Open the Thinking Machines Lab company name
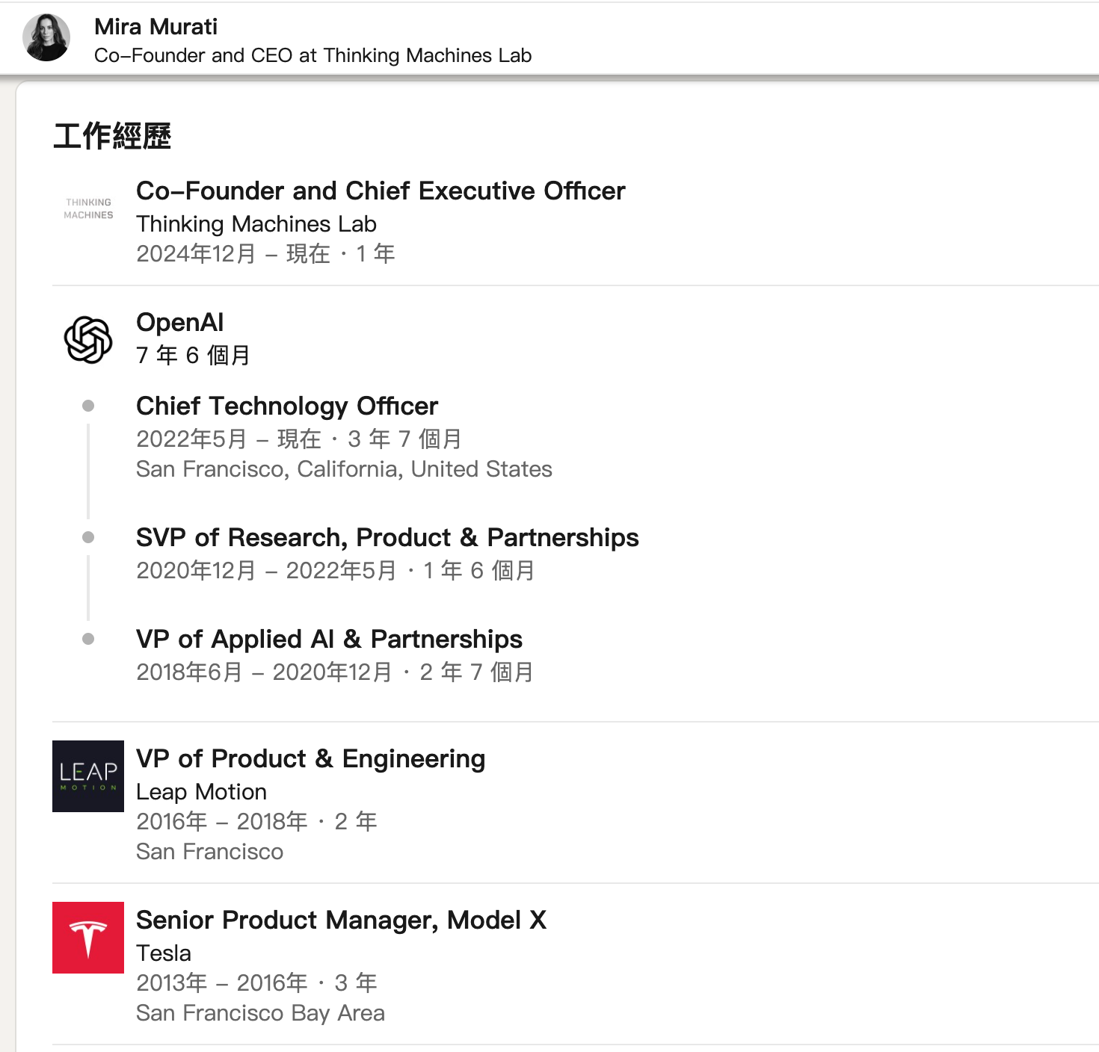Viewport: 1099px width, 1052px height. (256, 224)
